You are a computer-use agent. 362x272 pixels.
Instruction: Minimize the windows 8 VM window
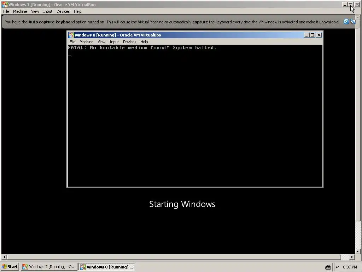(x=306, y=35)
